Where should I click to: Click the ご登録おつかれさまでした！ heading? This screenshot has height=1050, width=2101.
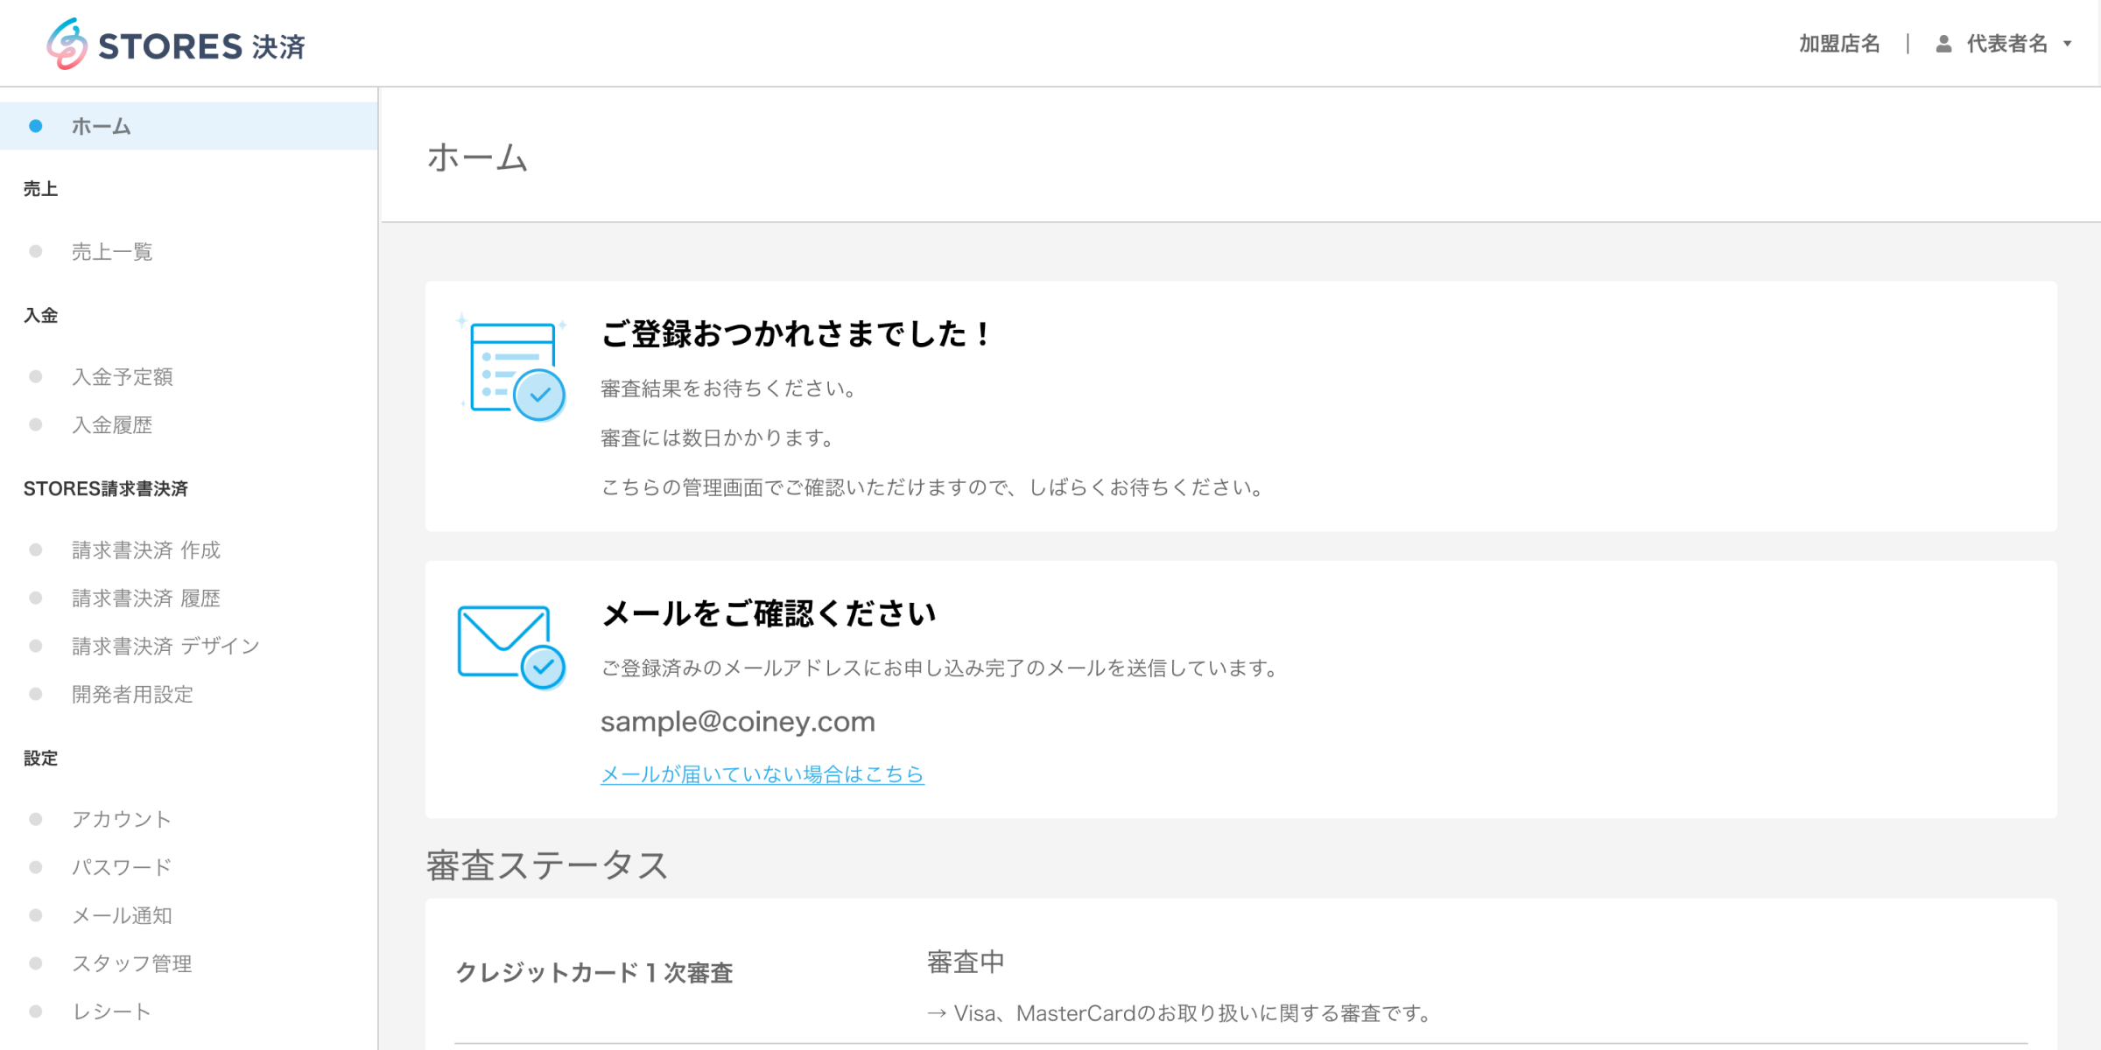pos(797,334)
